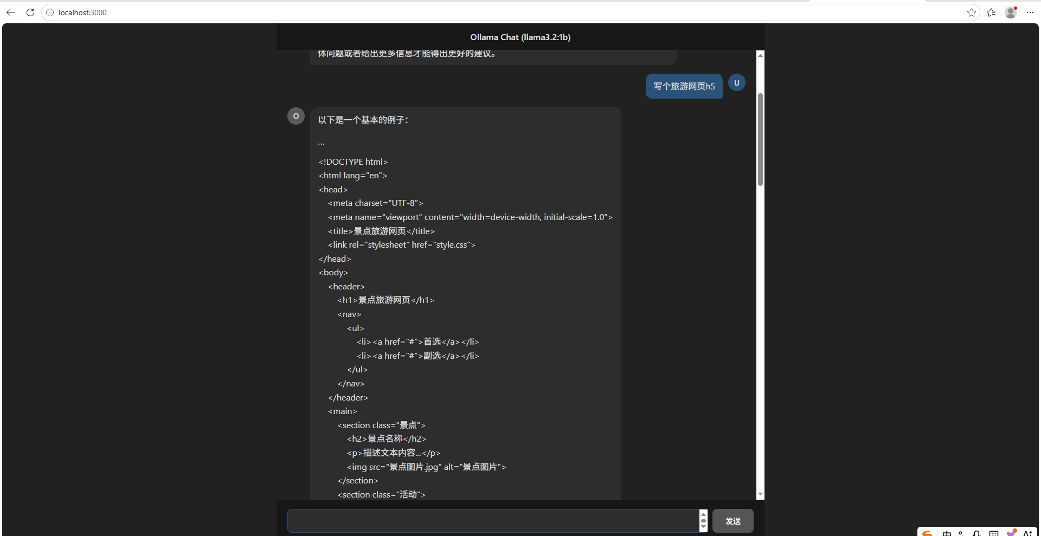This screenshot has width=1041, height=536.
Task: Click the list item line containing 首选
Action: [x=418, y=342]
